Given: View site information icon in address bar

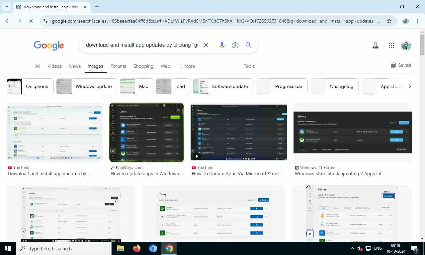Looking at the screenshot, I should point(45,21).
